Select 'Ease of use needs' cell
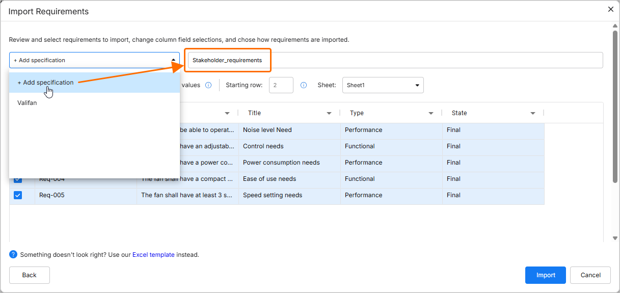This screenshot has height=293, width=620. (x=289, y=179)
